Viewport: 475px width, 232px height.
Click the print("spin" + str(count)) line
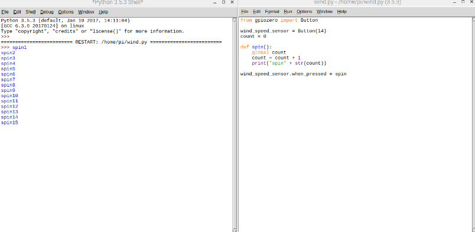tap(289, 64)
